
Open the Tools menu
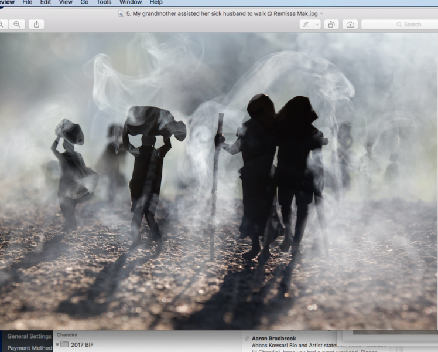click(x=104, y=2)
